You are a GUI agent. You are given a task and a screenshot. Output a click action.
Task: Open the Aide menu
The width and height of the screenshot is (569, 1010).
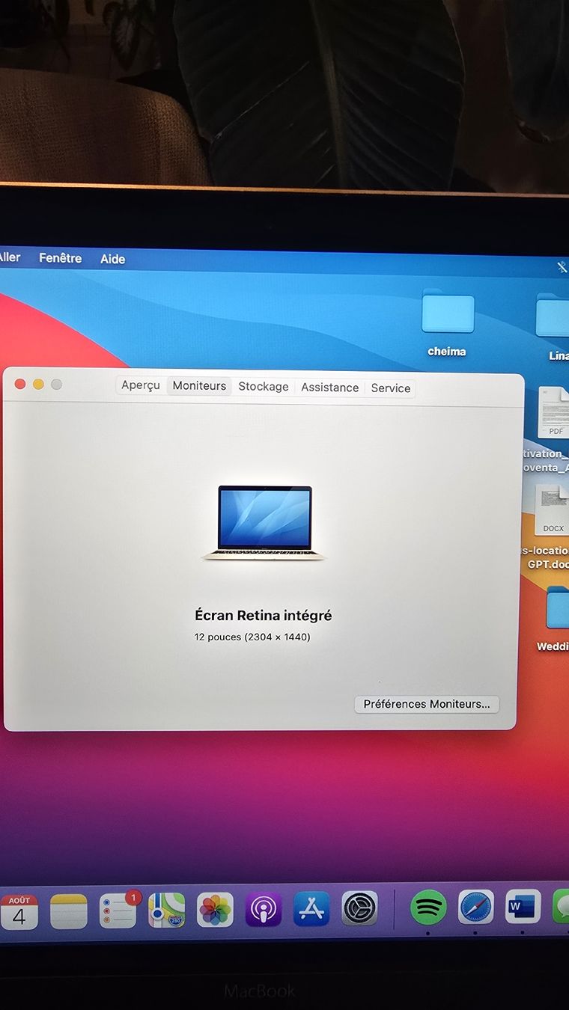112,259
